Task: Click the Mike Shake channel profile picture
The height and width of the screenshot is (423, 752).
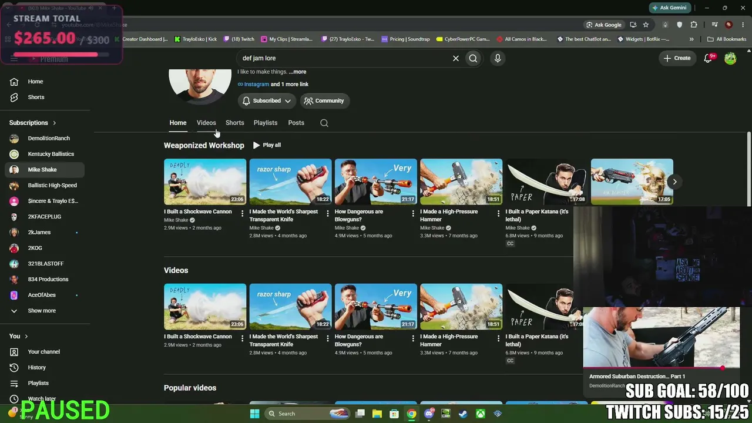Action: [x=200, y=86]
